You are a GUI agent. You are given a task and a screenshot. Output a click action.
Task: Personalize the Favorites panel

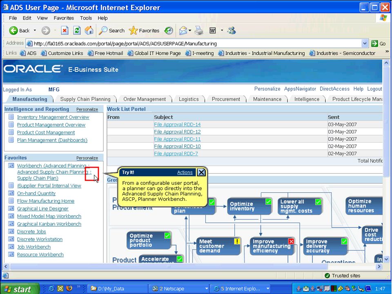tap(87, 158)
